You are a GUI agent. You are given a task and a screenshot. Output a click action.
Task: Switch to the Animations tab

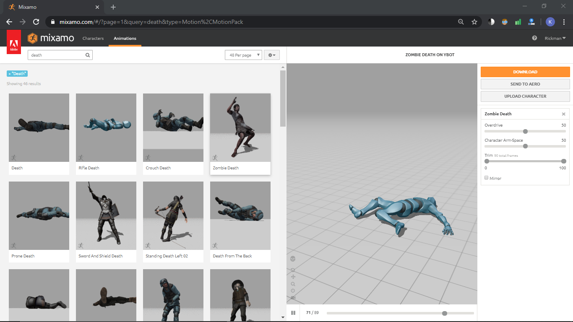point(125,38)
